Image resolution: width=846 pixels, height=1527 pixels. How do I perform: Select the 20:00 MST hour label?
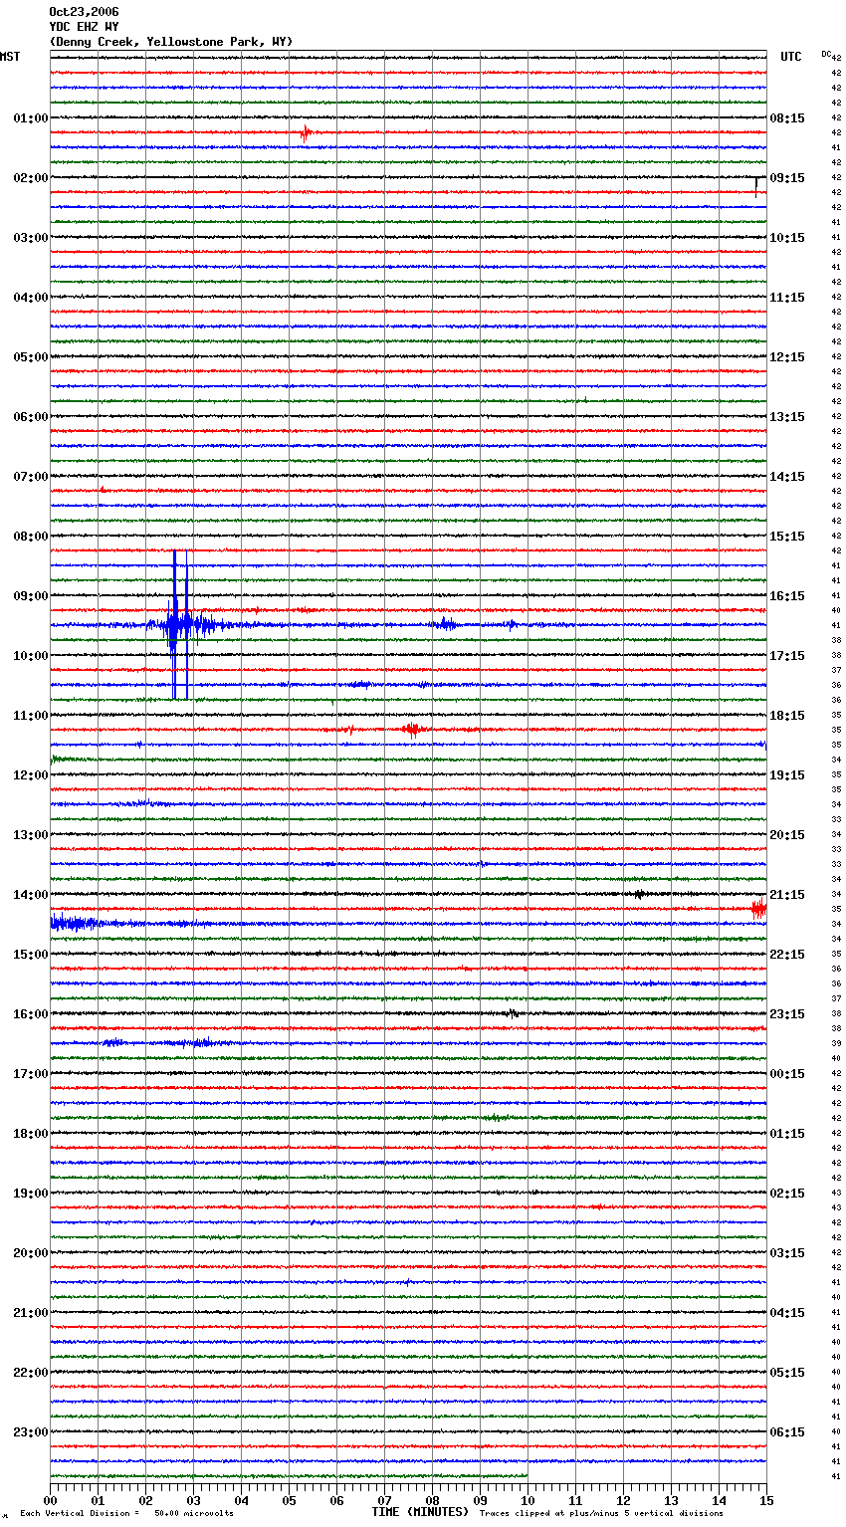(x=31, y=1253)
